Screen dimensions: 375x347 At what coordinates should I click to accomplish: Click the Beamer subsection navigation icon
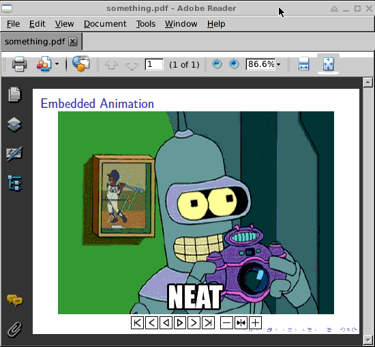tap(290, 330)
